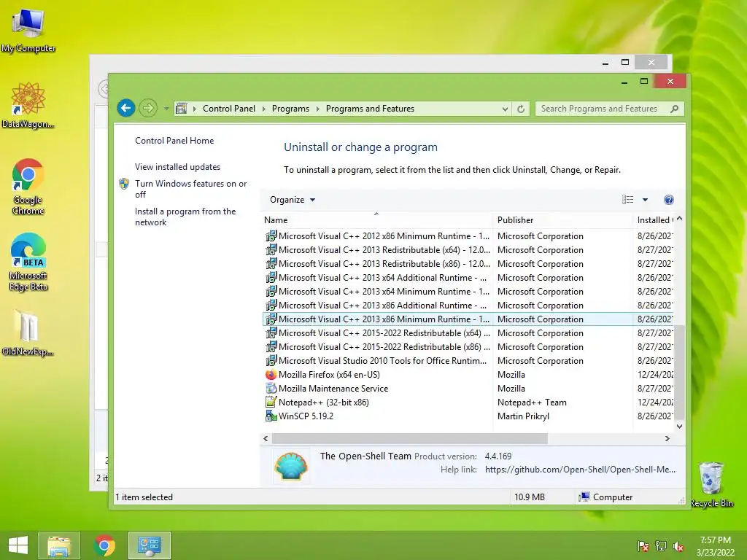
Task: Open DataWagon desktop shortcut
Action: [28, 105]
